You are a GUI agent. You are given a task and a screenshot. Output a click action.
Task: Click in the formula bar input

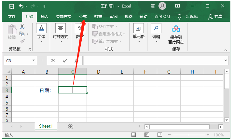click(154, 61)
